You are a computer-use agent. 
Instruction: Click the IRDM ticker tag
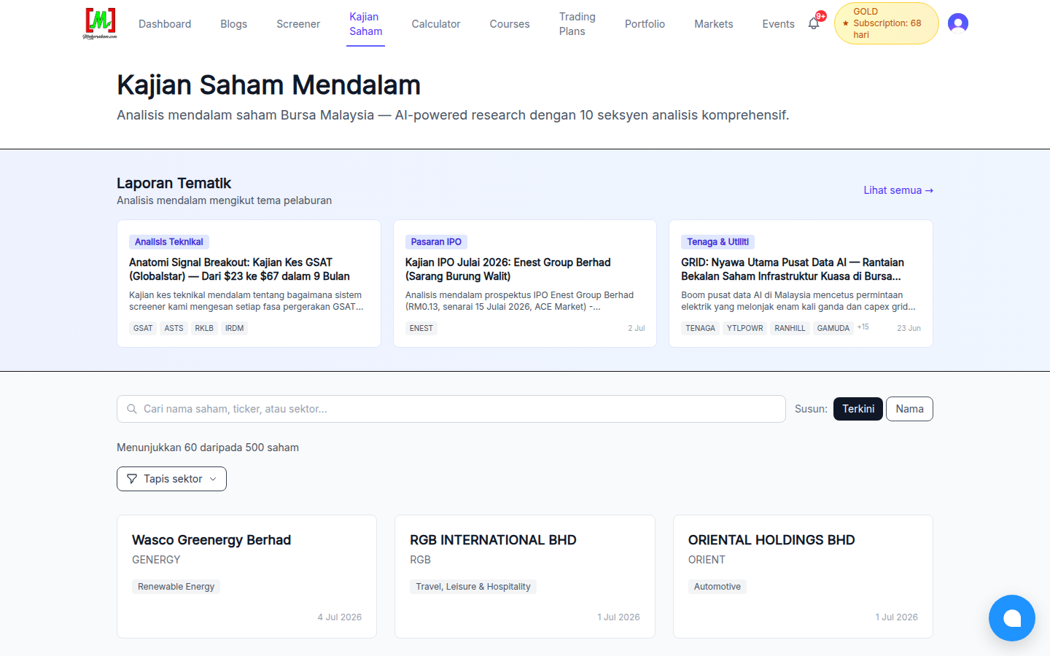coord(234,328)
